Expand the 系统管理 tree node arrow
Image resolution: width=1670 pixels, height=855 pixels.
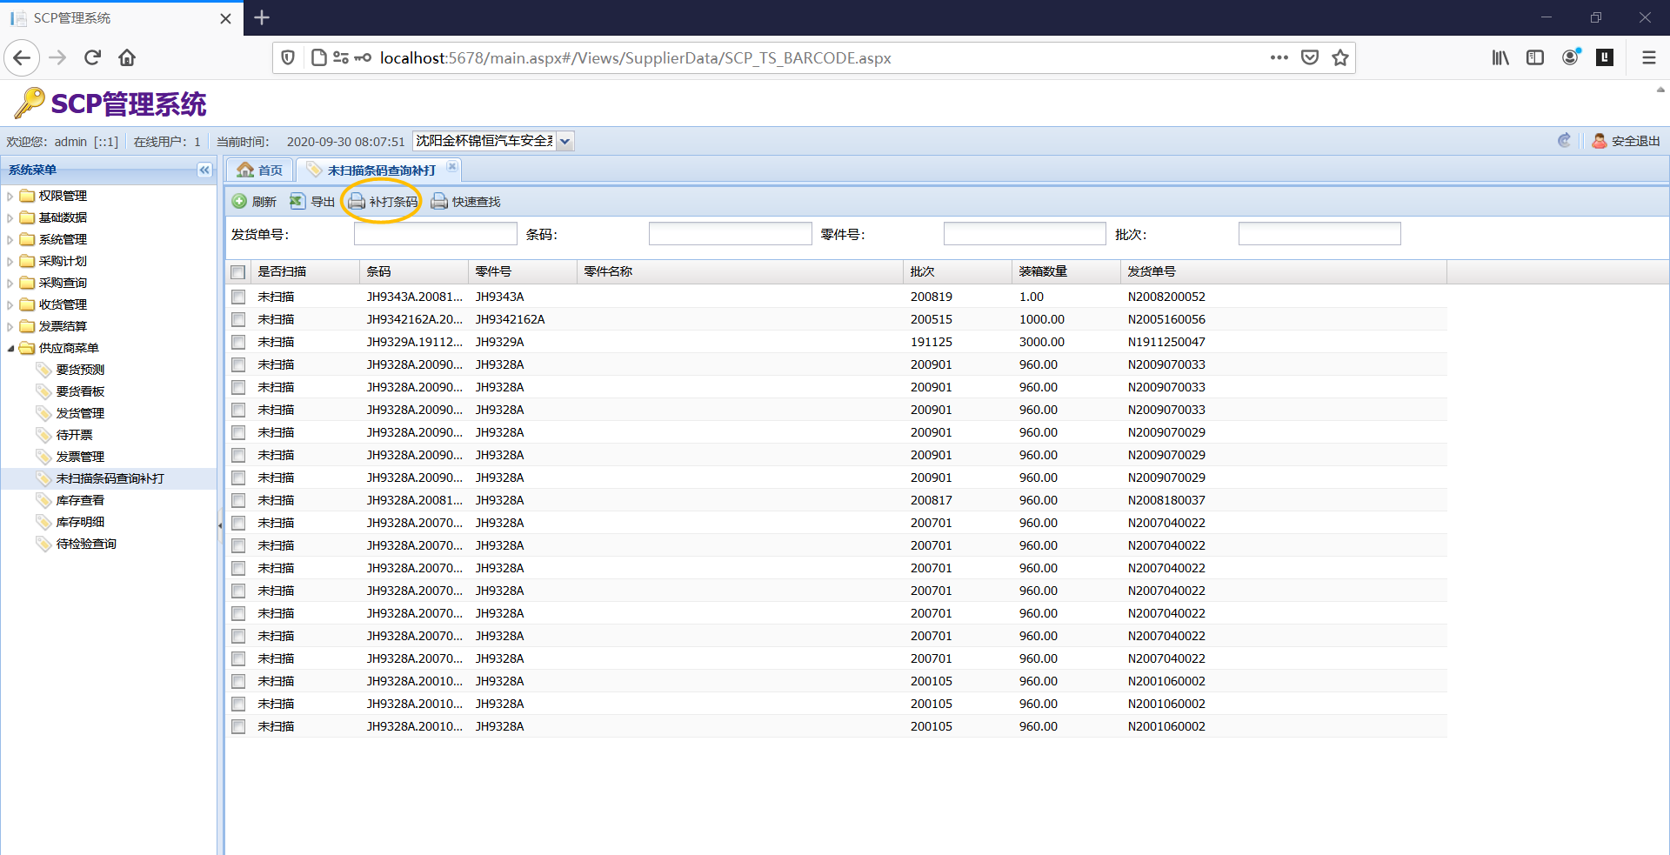10,239
